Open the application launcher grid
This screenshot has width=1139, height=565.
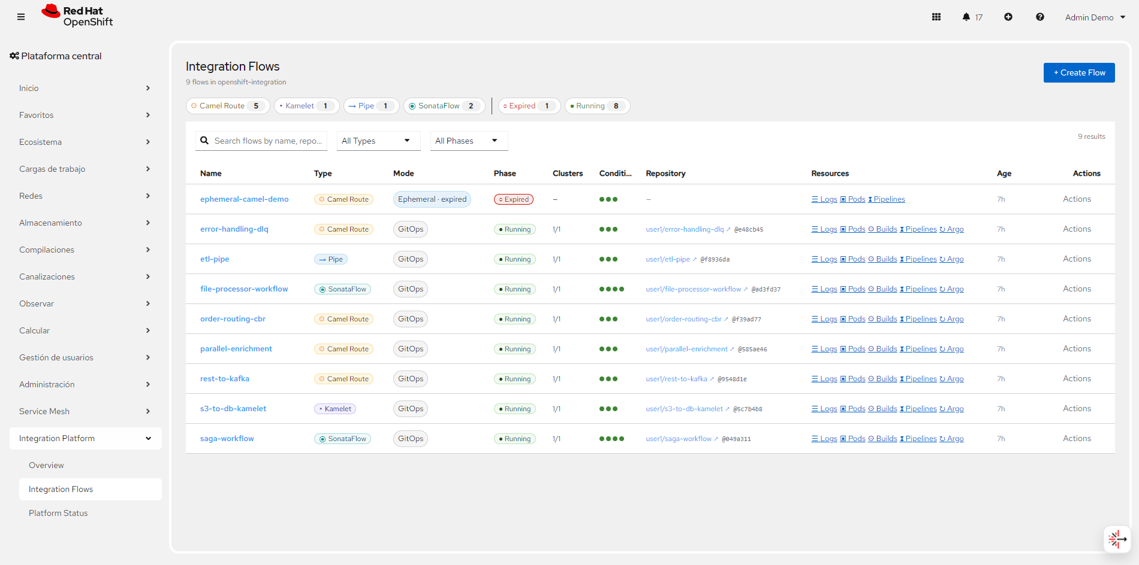coord(936,17)
